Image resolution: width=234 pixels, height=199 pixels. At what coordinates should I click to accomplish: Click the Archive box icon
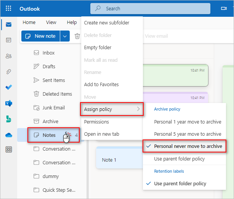[x=36, y=121]
